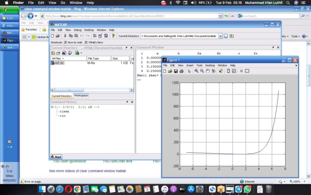
Task: Open the MATLAB Desktop menu
Action: tap(89, 30)
